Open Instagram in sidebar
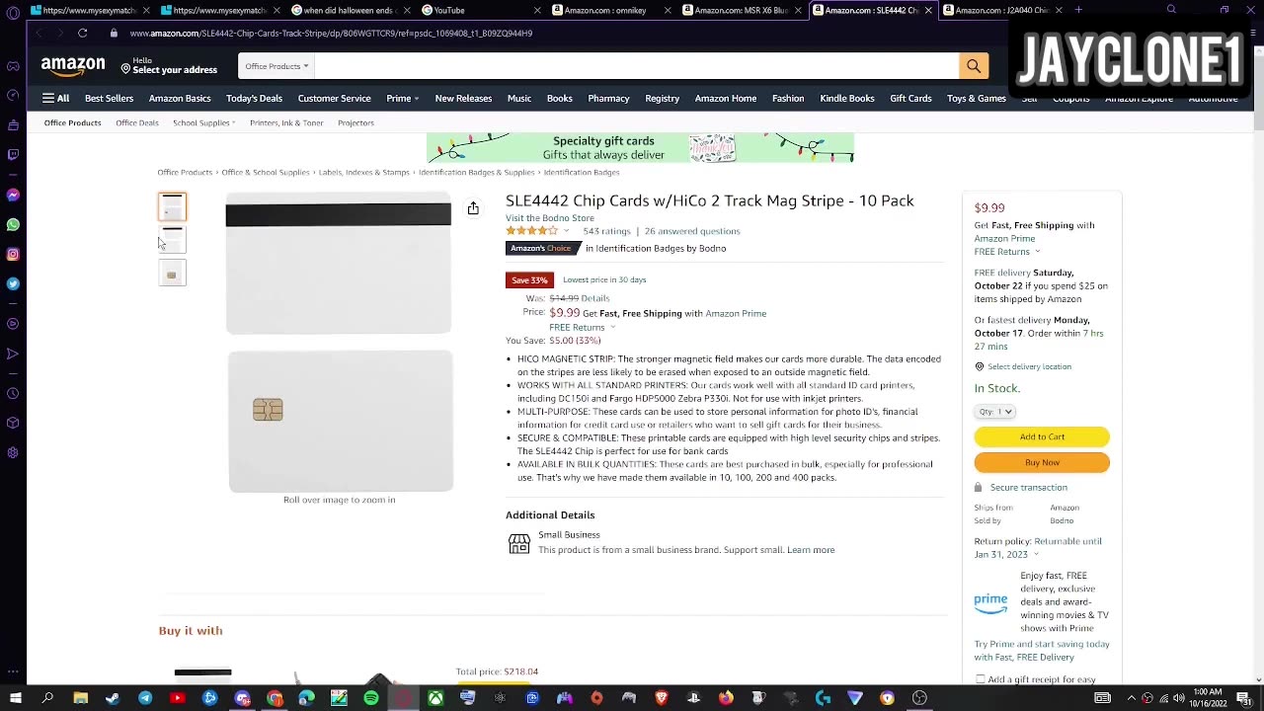Image resolution: width=1264 pixels, height=711 pixels. [13, 254]
